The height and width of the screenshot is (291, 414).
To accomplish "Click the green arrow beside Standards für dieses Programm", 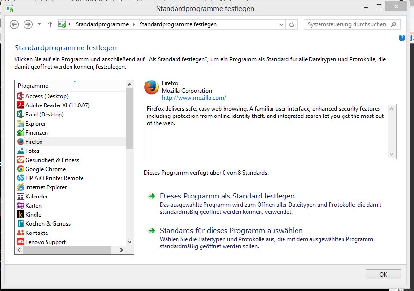I will tap(152, 231).
